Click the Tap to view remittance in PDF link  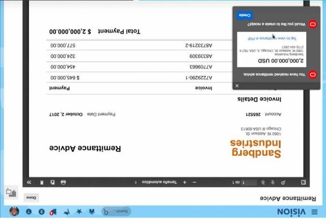point(272,38)
